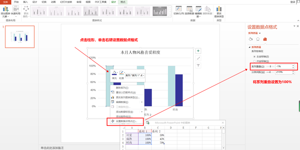Select the 系列 2 header cell in data sheet
This screenshot has width=300, height=150.
coord(158,131)
